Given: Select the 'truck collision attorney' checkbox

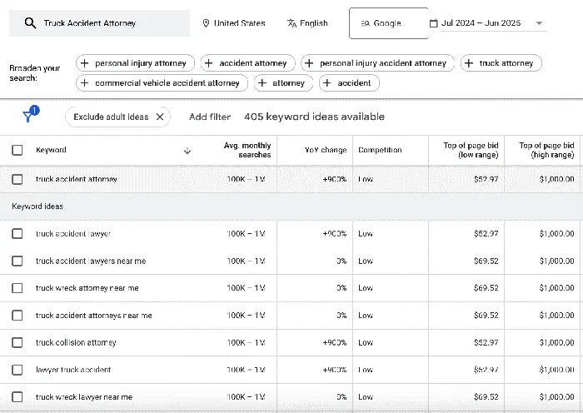Looking at the screenshot, I should (17, 342).
